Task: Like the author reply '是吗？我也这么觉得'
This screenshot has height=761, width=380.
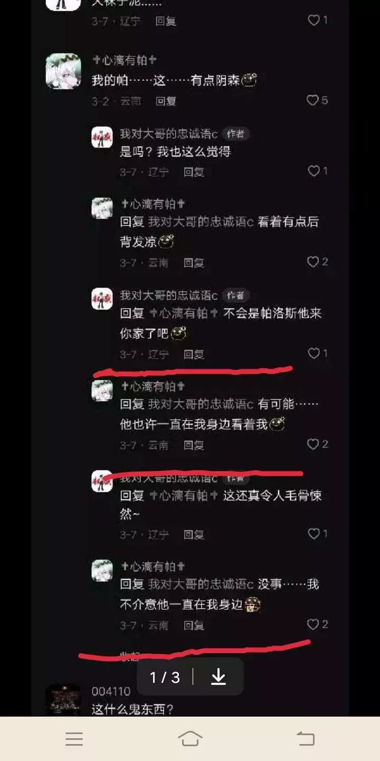Action: [x=314, y=171]
